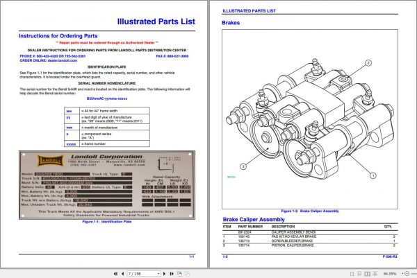
Task: Go to the previous page
Action: [x=122, y=273]
